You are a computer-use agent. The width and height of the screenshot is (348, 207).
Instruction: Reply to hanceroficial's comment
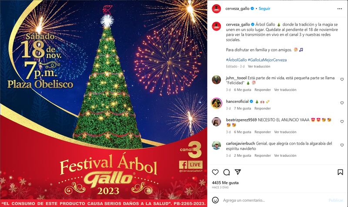point(263,108)
